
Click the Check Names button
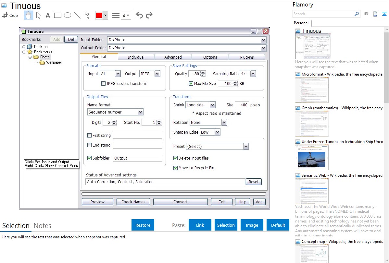pyautogui.click(x=133, y=202)
